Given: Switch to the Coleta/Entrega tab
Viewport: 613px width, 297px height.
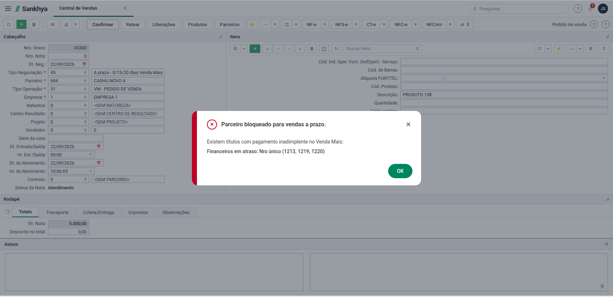Looking at the screenshot, I should click(98, 212).
